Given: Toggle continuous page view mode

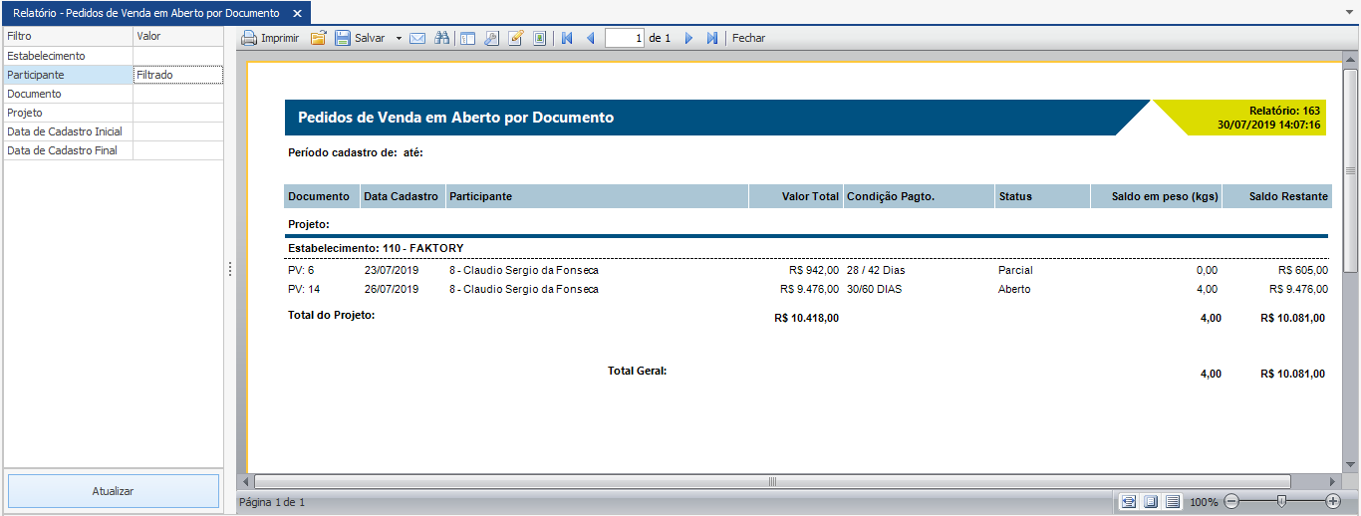Looking at the screenshot, I should pyautogui.click(x=1173, y=501).
